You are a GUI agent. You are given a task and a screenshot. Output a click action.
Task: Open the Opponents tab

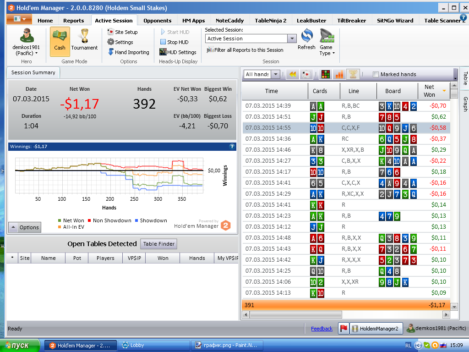[158, 20]
